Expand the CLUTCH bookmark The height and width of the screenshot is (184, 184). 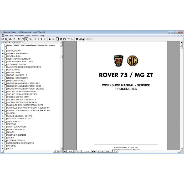2,113
